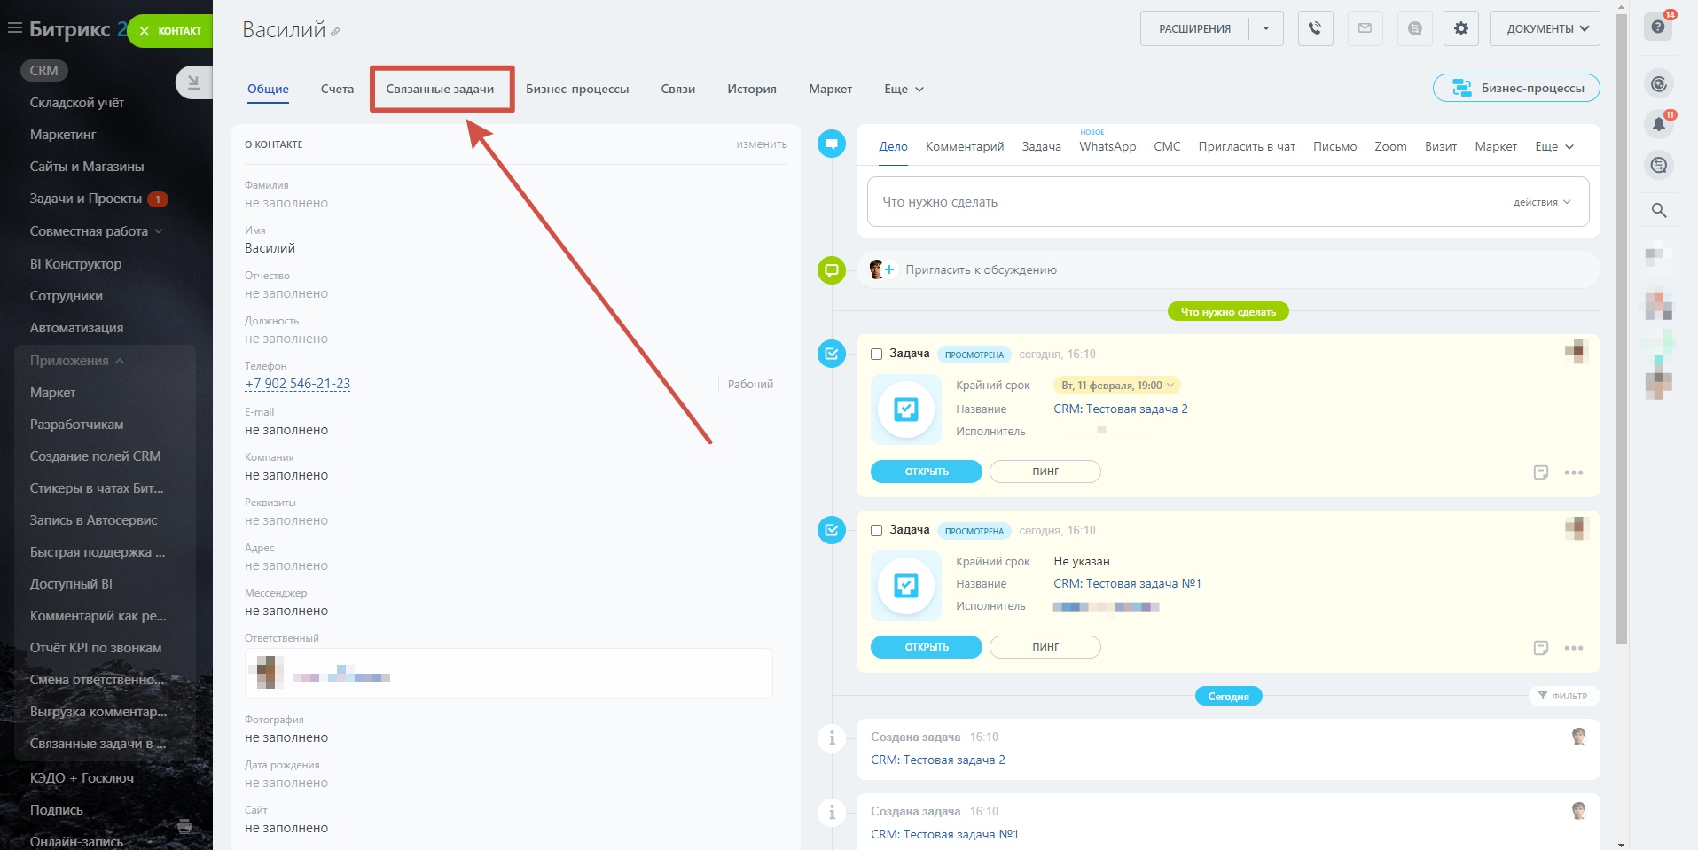The height and width of the screenshot is (850, 1698).
Task: Add note to Тестовая задача №1 card
Action: (1541, 648)
